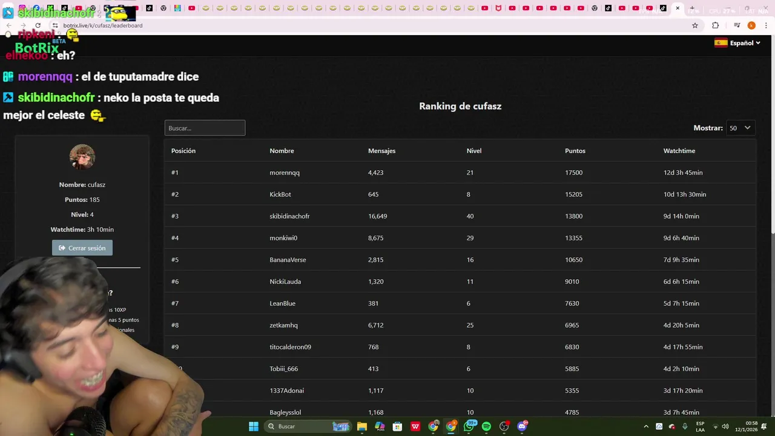The width and height of the screenshot is (775, 436).
Task: Select the 1337Adonai name in the ranking
Action: (286, 391)
